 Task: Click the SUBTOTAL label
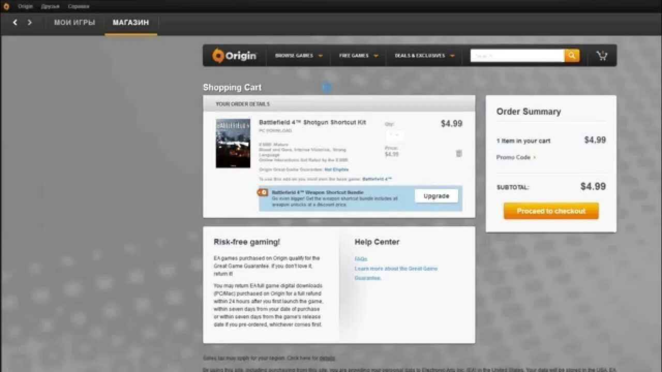(513, 188)
